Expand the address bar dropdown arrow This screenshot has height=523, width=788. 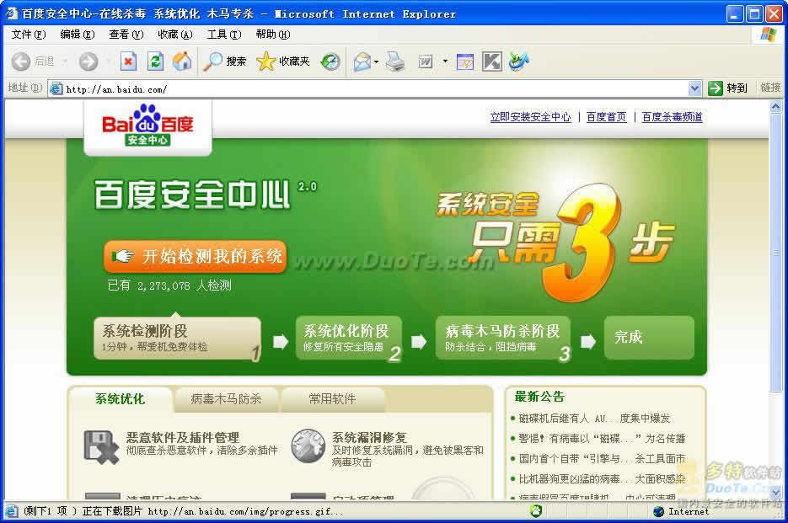(694, 89)
